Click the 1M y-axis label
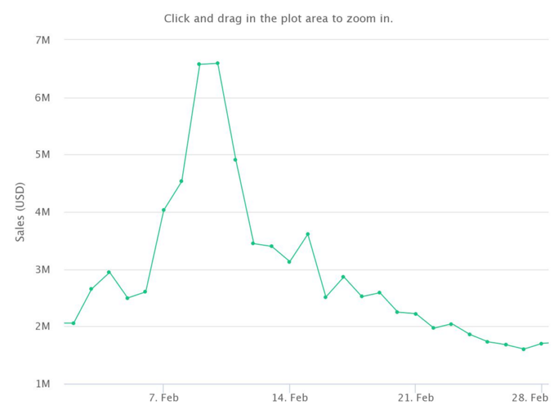 coord(43,384)
